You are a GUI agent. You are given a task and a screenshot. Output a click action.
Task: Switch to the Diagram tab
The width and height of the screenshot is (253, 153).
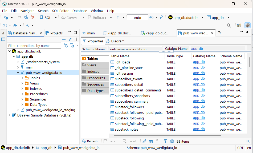tap(116, 41)
